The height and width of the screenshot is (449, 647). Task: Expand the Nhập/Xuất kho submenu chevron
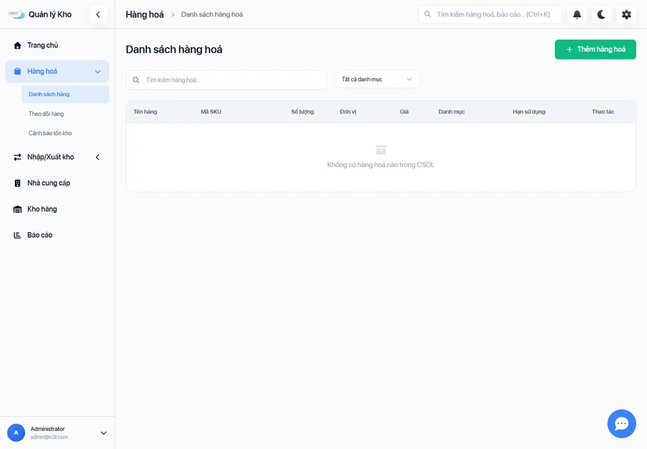(98, 157)
